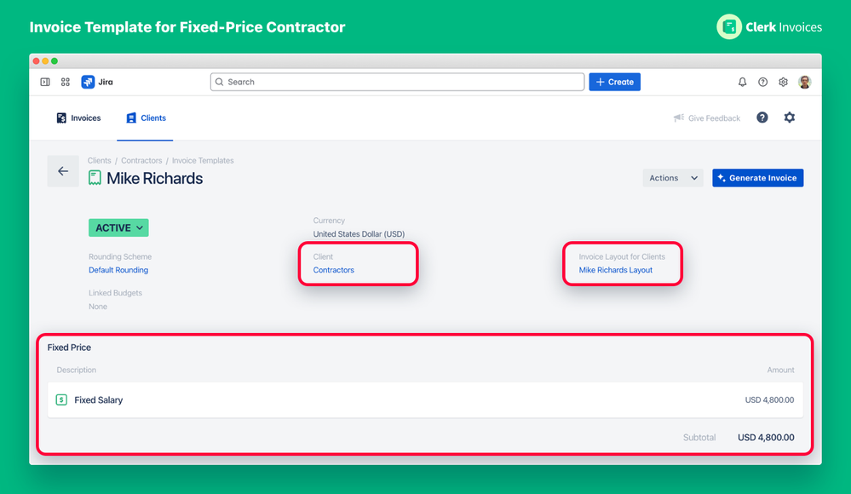Open Jira settings via the top gear icon
Screen dimensions: 851x494
pos(783,82)
